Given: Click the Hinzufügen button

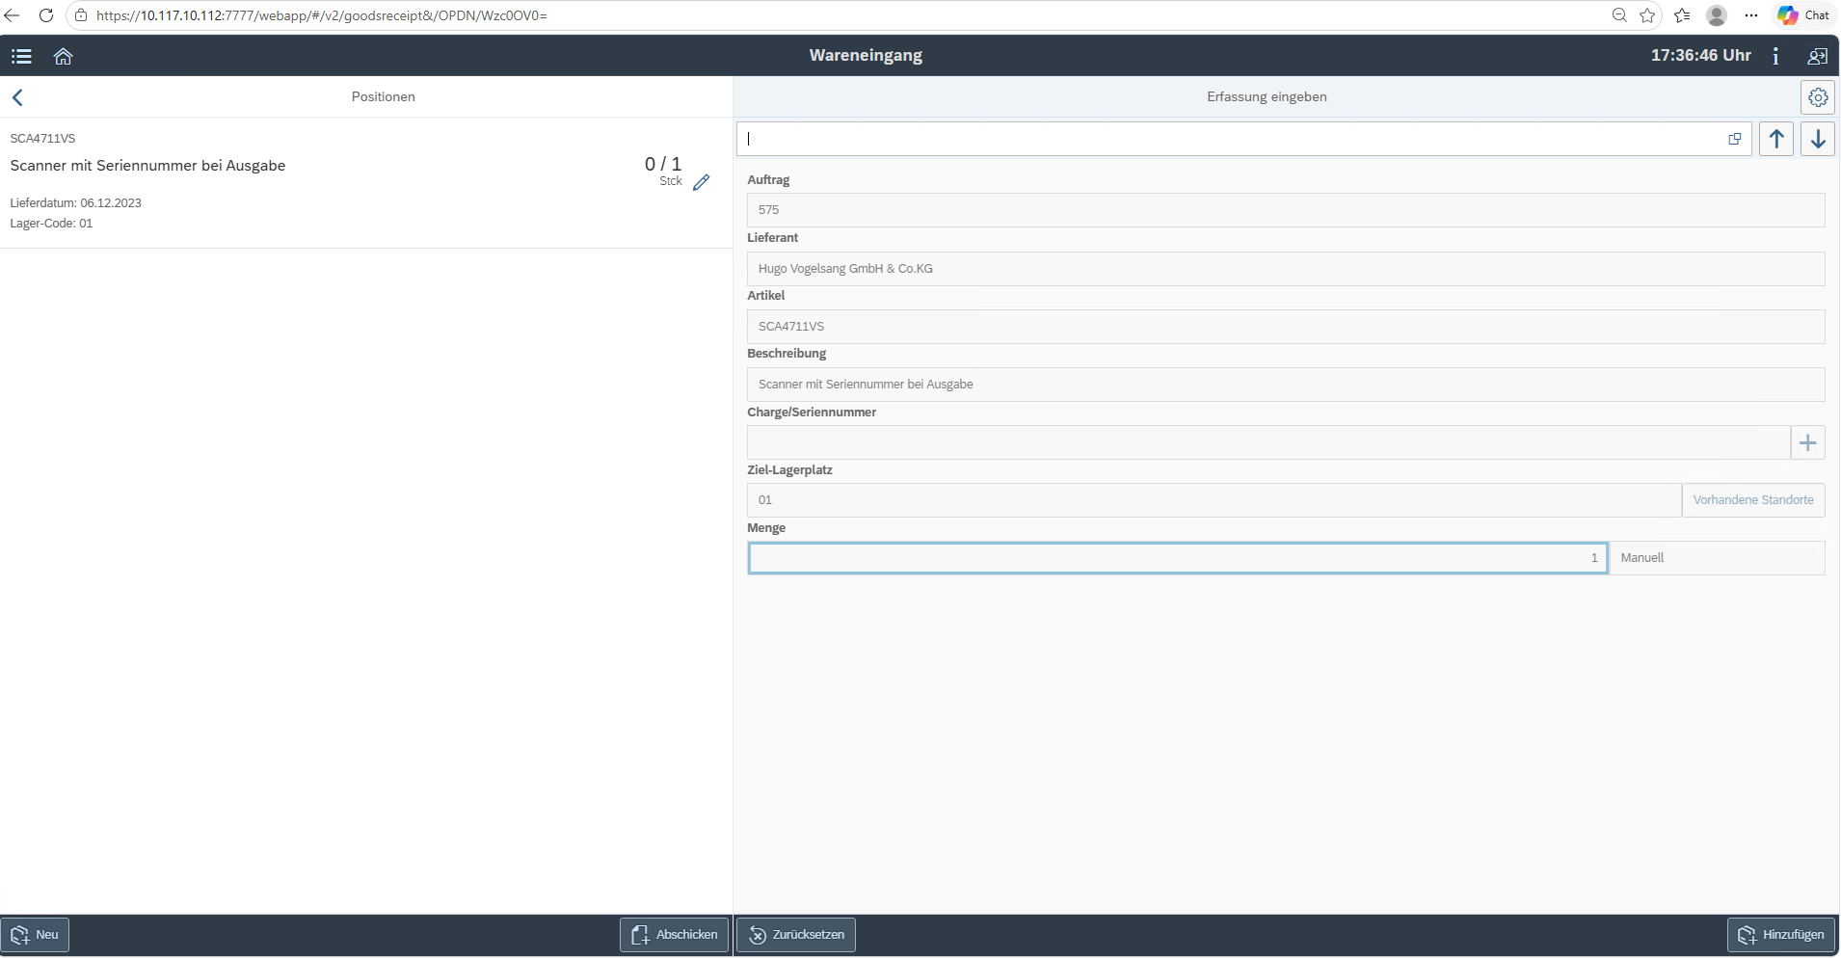Looking at the screenshot, I should 1781,935.
